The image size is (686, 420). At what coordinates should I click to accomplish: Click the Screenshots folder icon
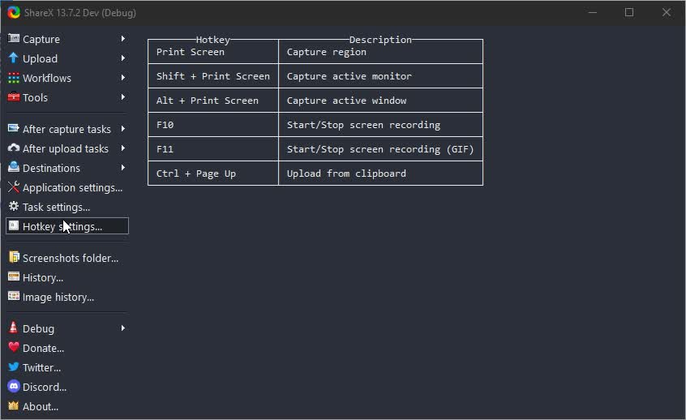click(x=14, y=258)
